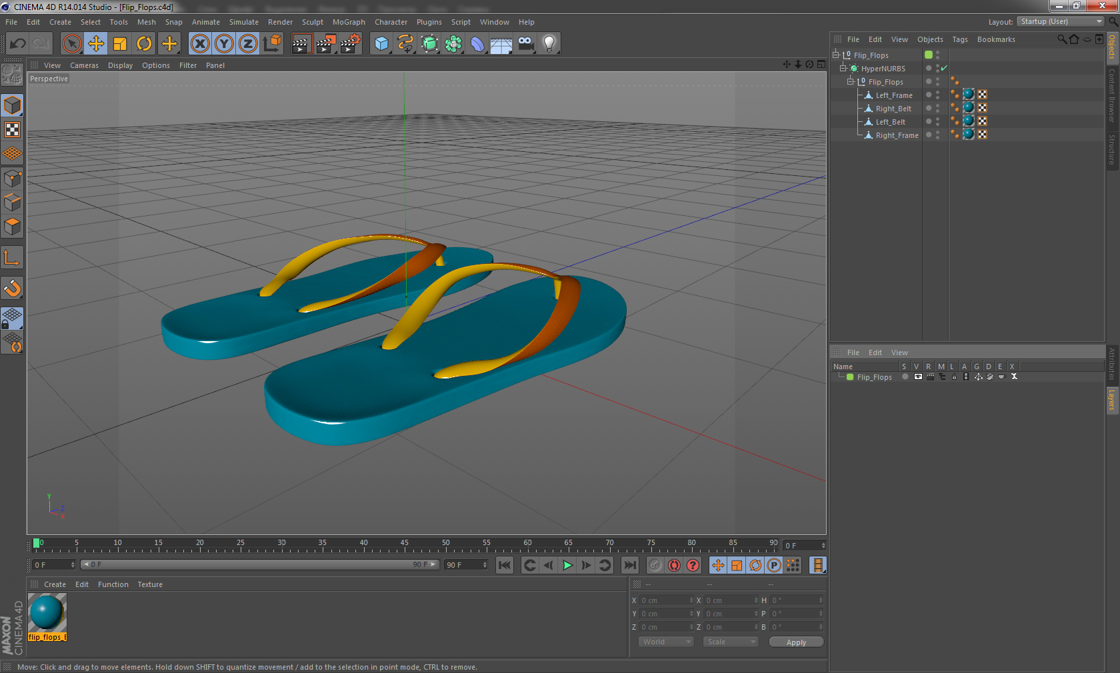Click the coordinate system cube icon

click(272, 44)
